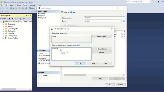
Task: Toggle Object Explorer auto hide pin
Action: coord(28,16)
